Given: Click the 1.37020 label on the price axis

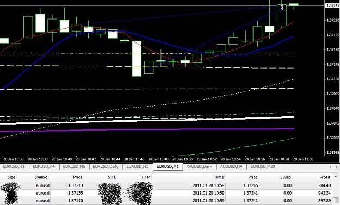Looking at the screenshot, I should (x=332, y=138).
